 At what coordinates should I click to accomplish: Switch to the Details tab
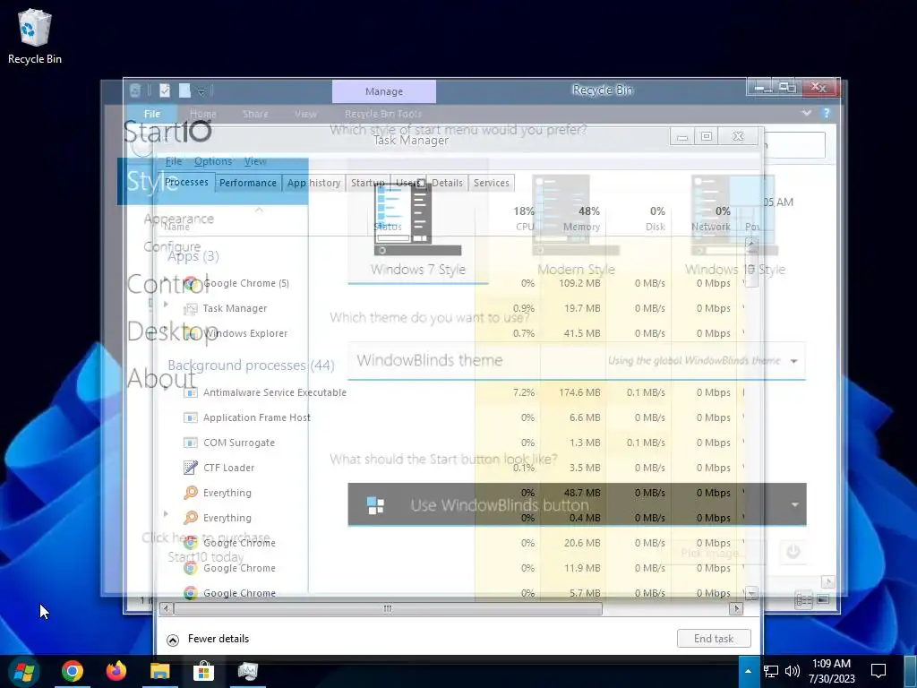[x=448, y=183]
